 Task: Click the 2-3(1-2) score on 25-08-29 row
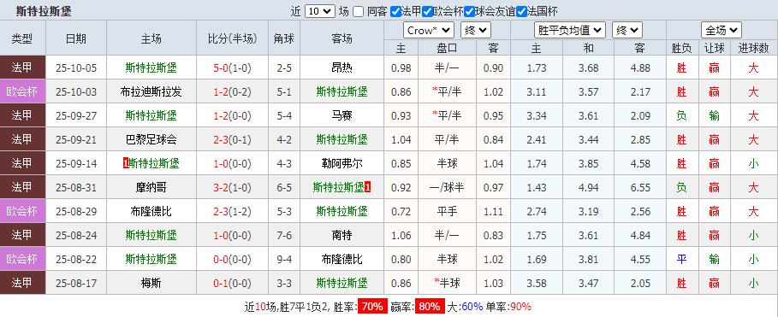click(232, 212)
